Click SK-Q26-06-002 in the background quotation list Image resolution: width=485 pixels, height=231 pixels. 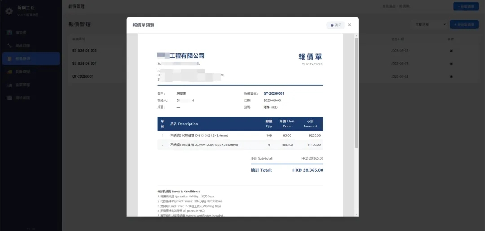(84, 51)
